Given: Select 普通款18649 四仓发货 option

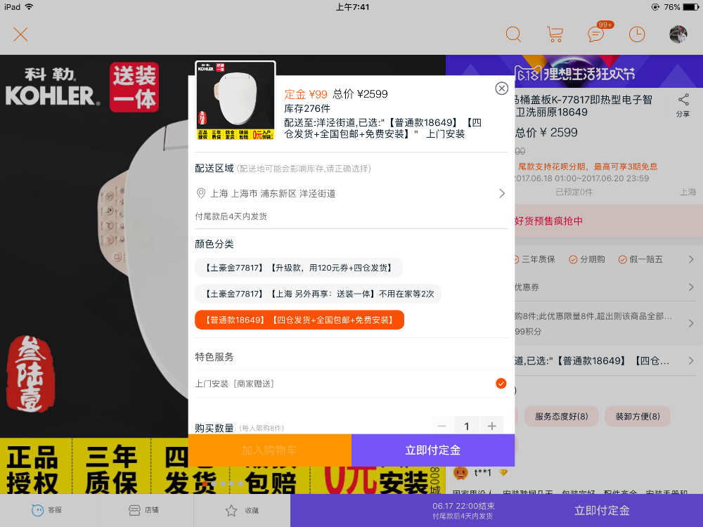Looking at the screenshot, I should [x=299, y=320].
